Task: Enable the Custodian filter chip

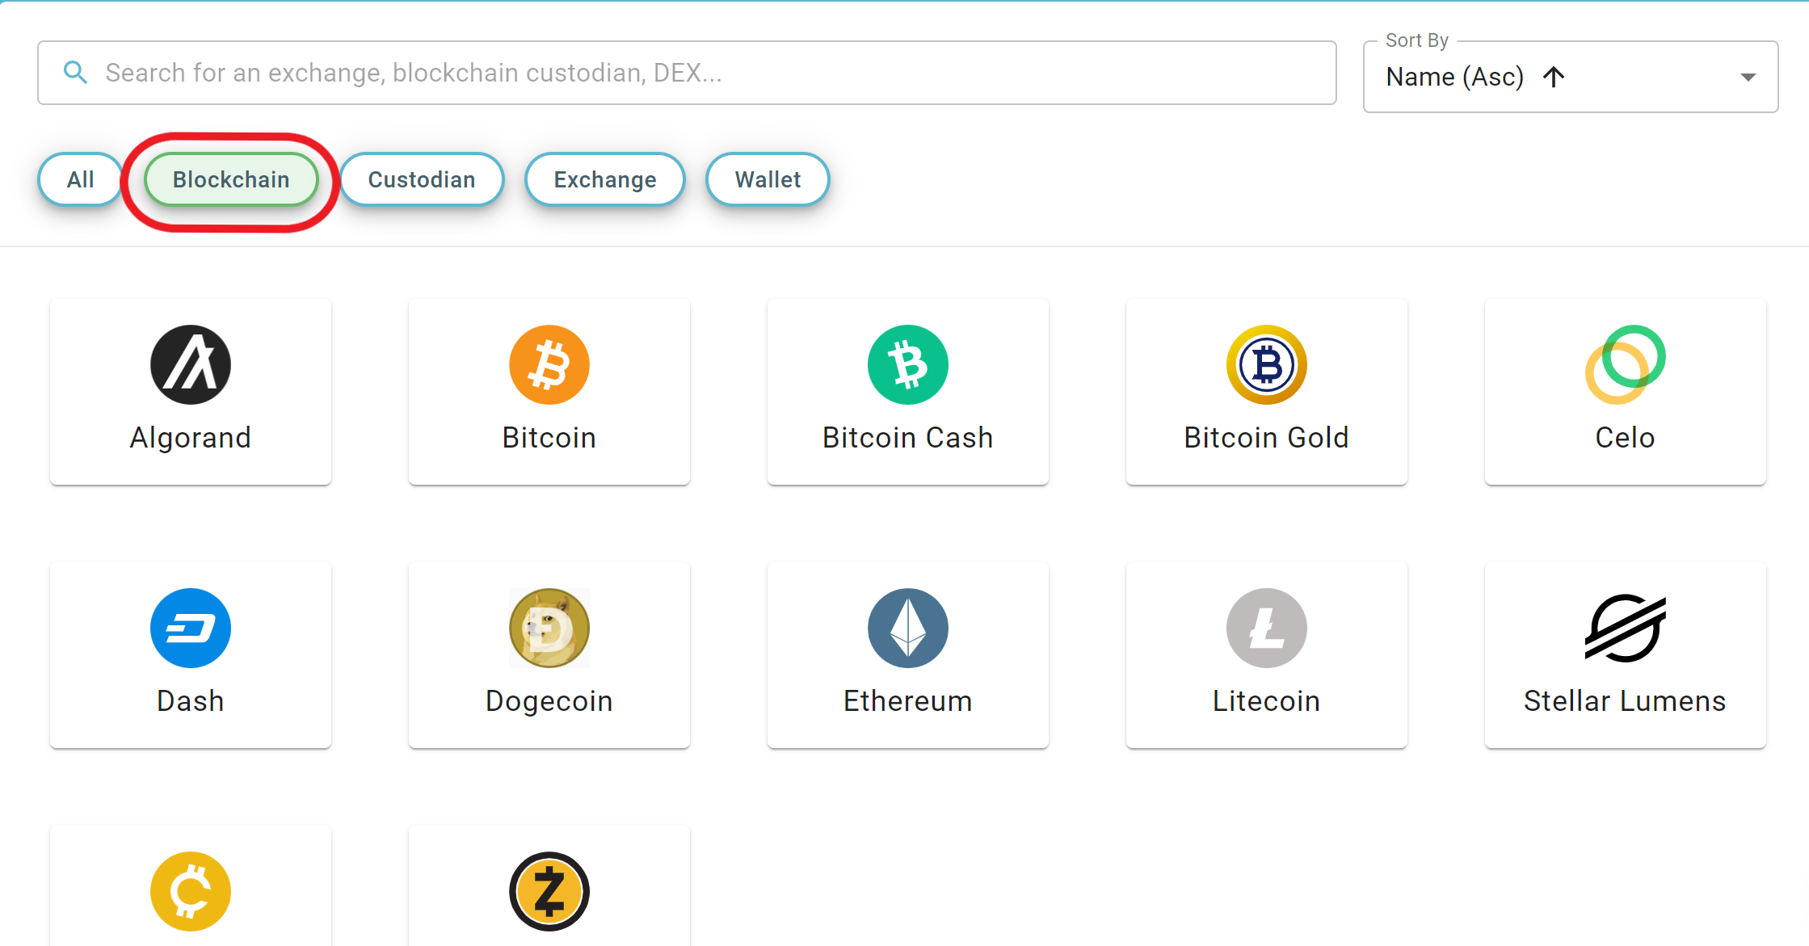Action: pos(422,179)
